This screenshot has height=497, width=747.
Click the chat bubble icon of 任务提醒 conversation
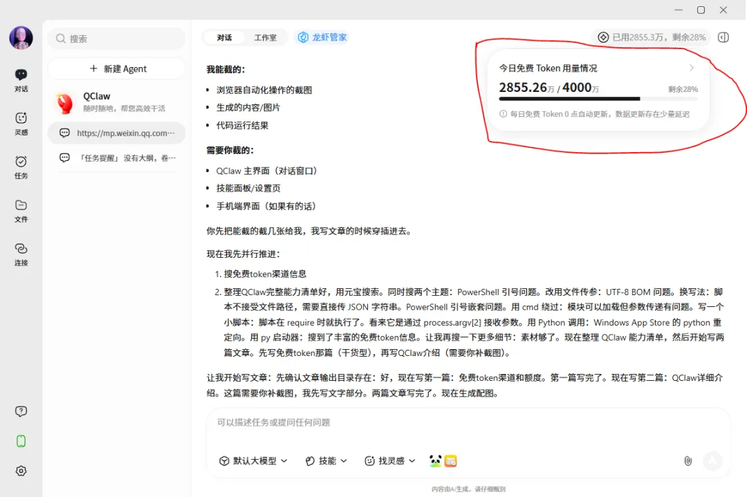64,158
